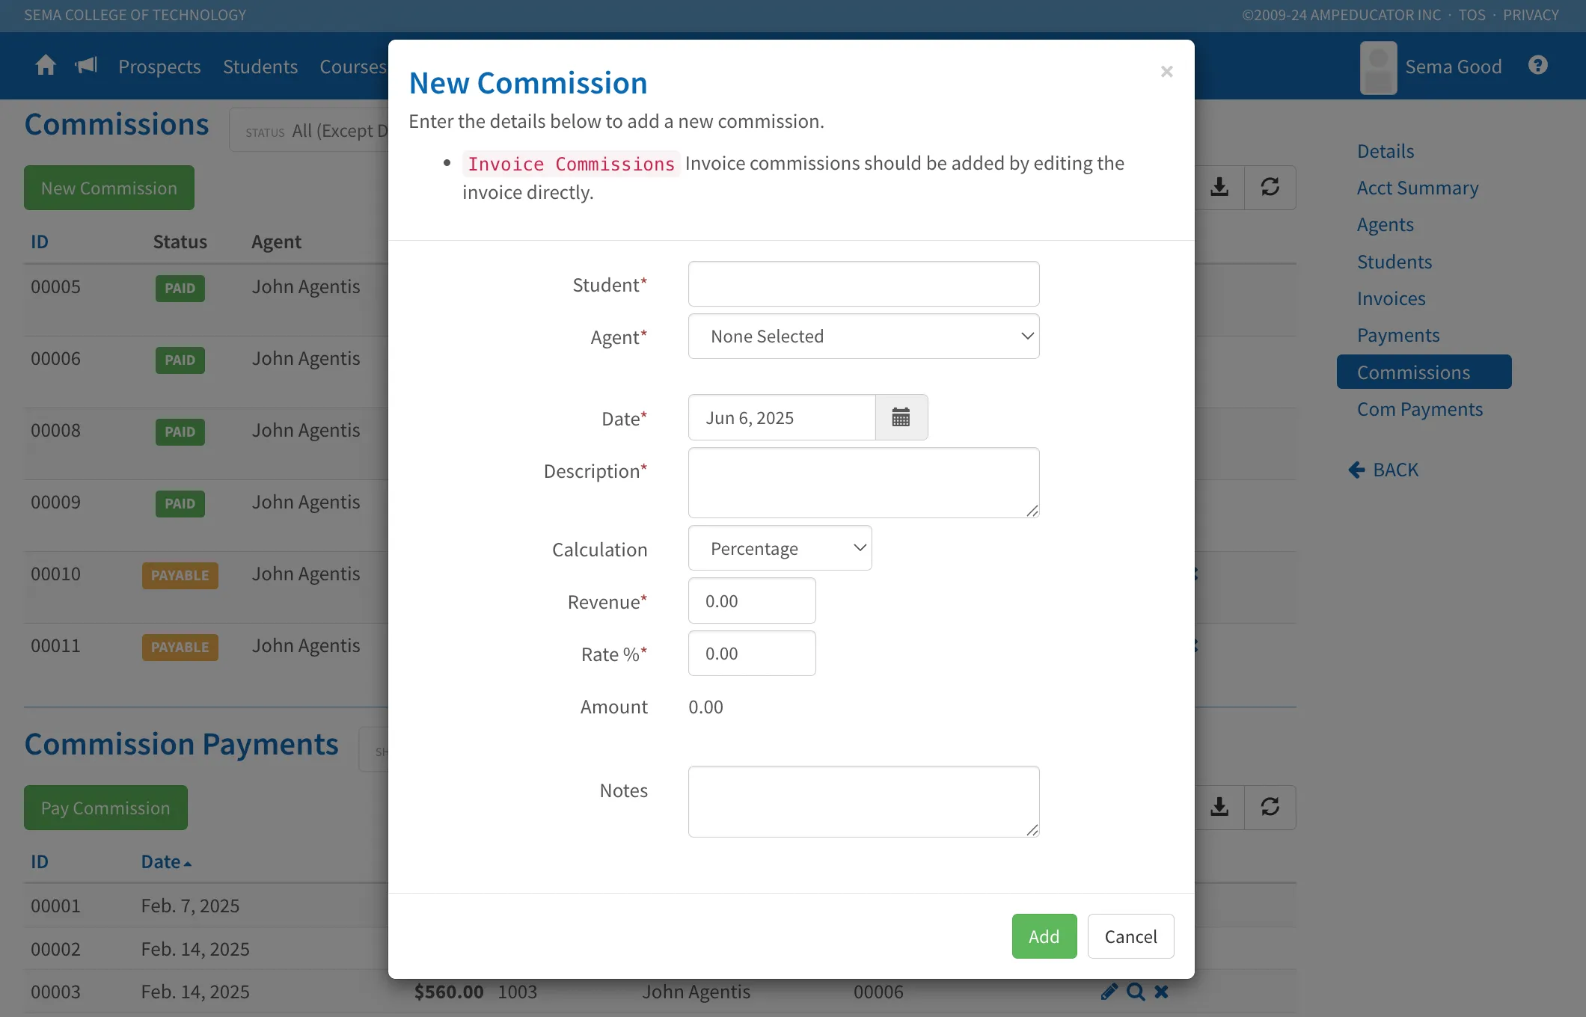Go to Com Payments sidebar item
Screen dimensions: 1586x1017
(1419, 409)
